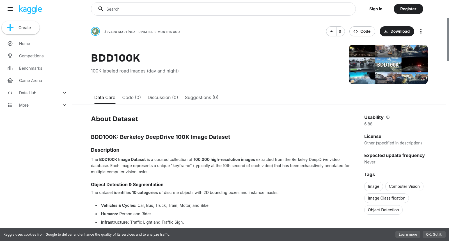Switch to the Discussion (0) tab
This screenshot has width=449, height=241.
tap(163, 97)
